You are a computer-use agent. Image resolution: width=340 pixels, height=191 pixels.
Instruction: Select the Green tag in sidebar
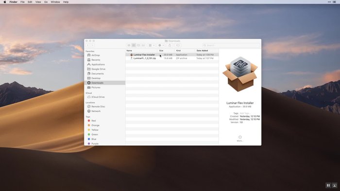click(x=95, y=135)
